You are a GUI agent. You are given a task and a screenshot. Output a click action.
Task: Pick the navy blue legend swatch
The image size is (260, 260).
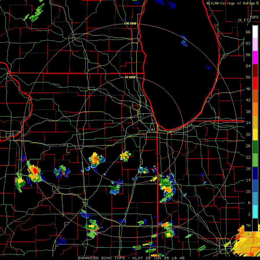255,173
